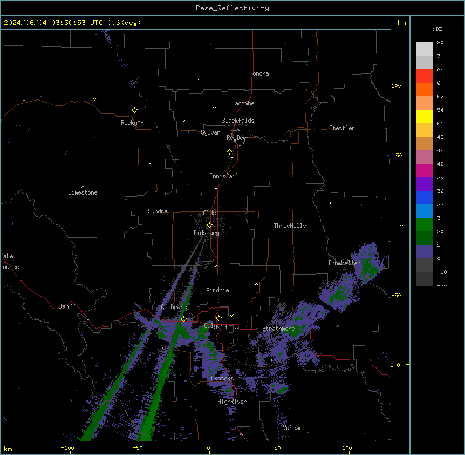Click the radar echo cell northeast of Drumheller
The width and height of the screenshot is (465, 455).
[x=368, y=263]
